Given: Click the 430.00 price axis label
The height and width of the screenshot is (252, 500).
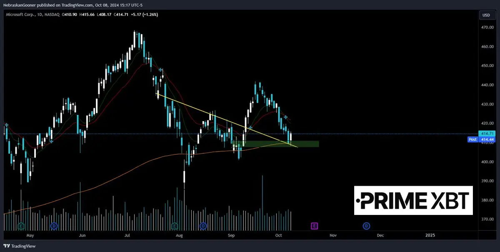Looking at the screenshot, I should click(487, 104).
